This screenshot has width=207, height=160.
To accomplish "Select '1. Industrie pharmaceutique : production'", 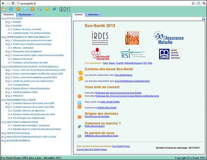I will [30, 126].
